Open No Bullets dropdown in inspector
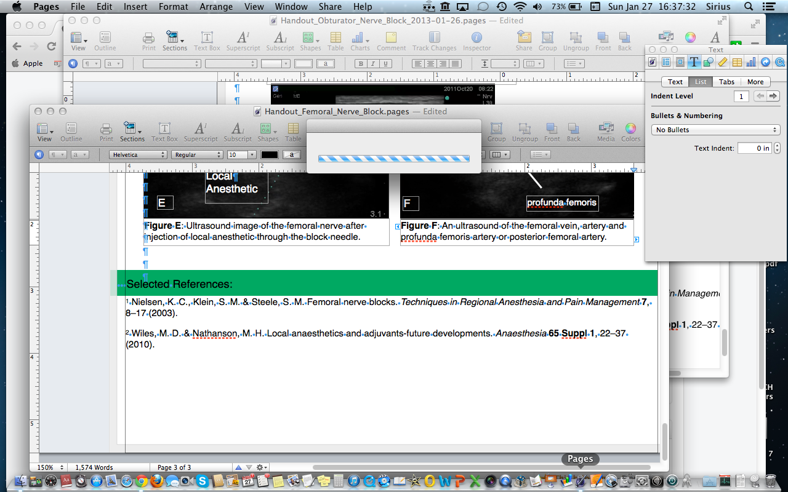The image size is (788, 492). 715,130
